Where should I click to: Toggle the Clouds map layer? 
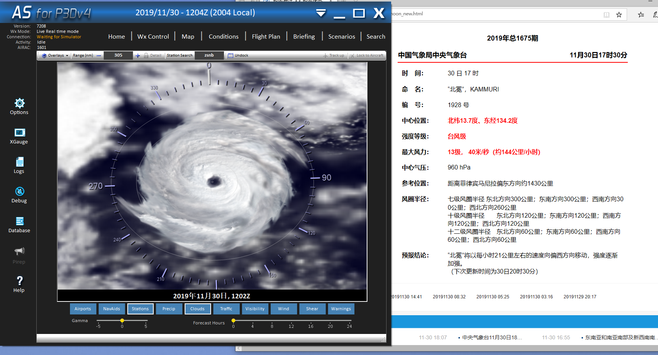click(x=198, y=309)
